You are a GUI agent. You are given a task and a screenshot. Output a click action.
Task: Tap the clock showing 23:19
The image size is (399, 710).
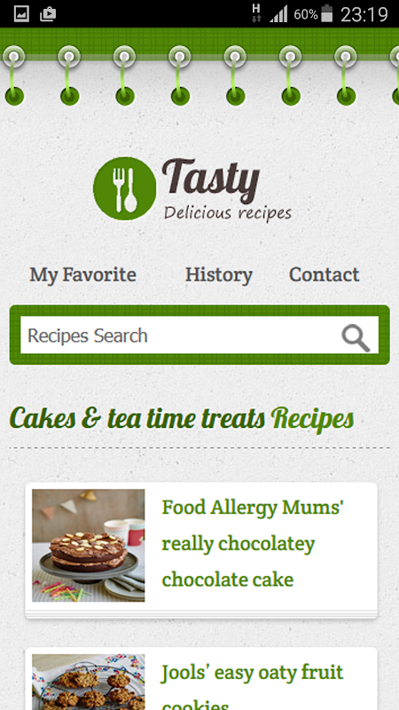coord(364,14)
